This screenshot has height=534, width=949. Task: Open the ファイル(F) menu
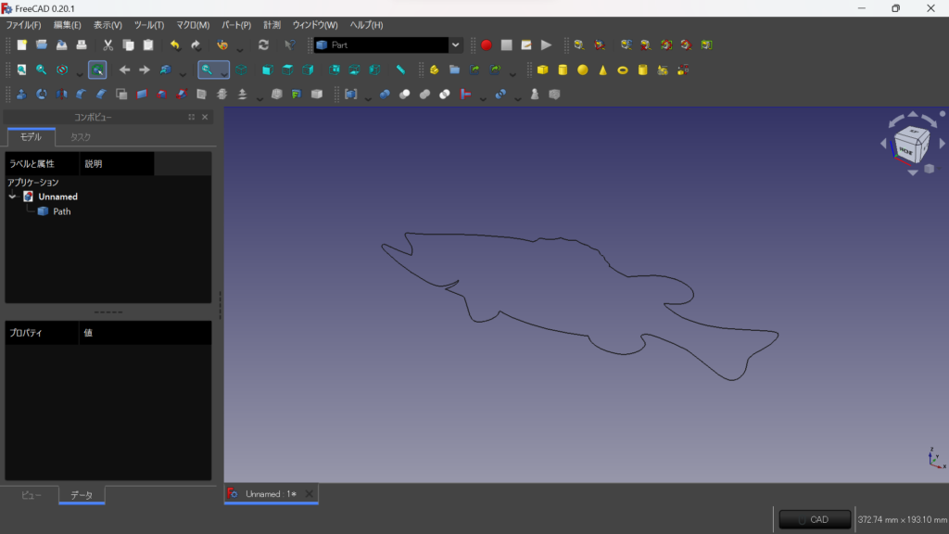pos(23,25)
